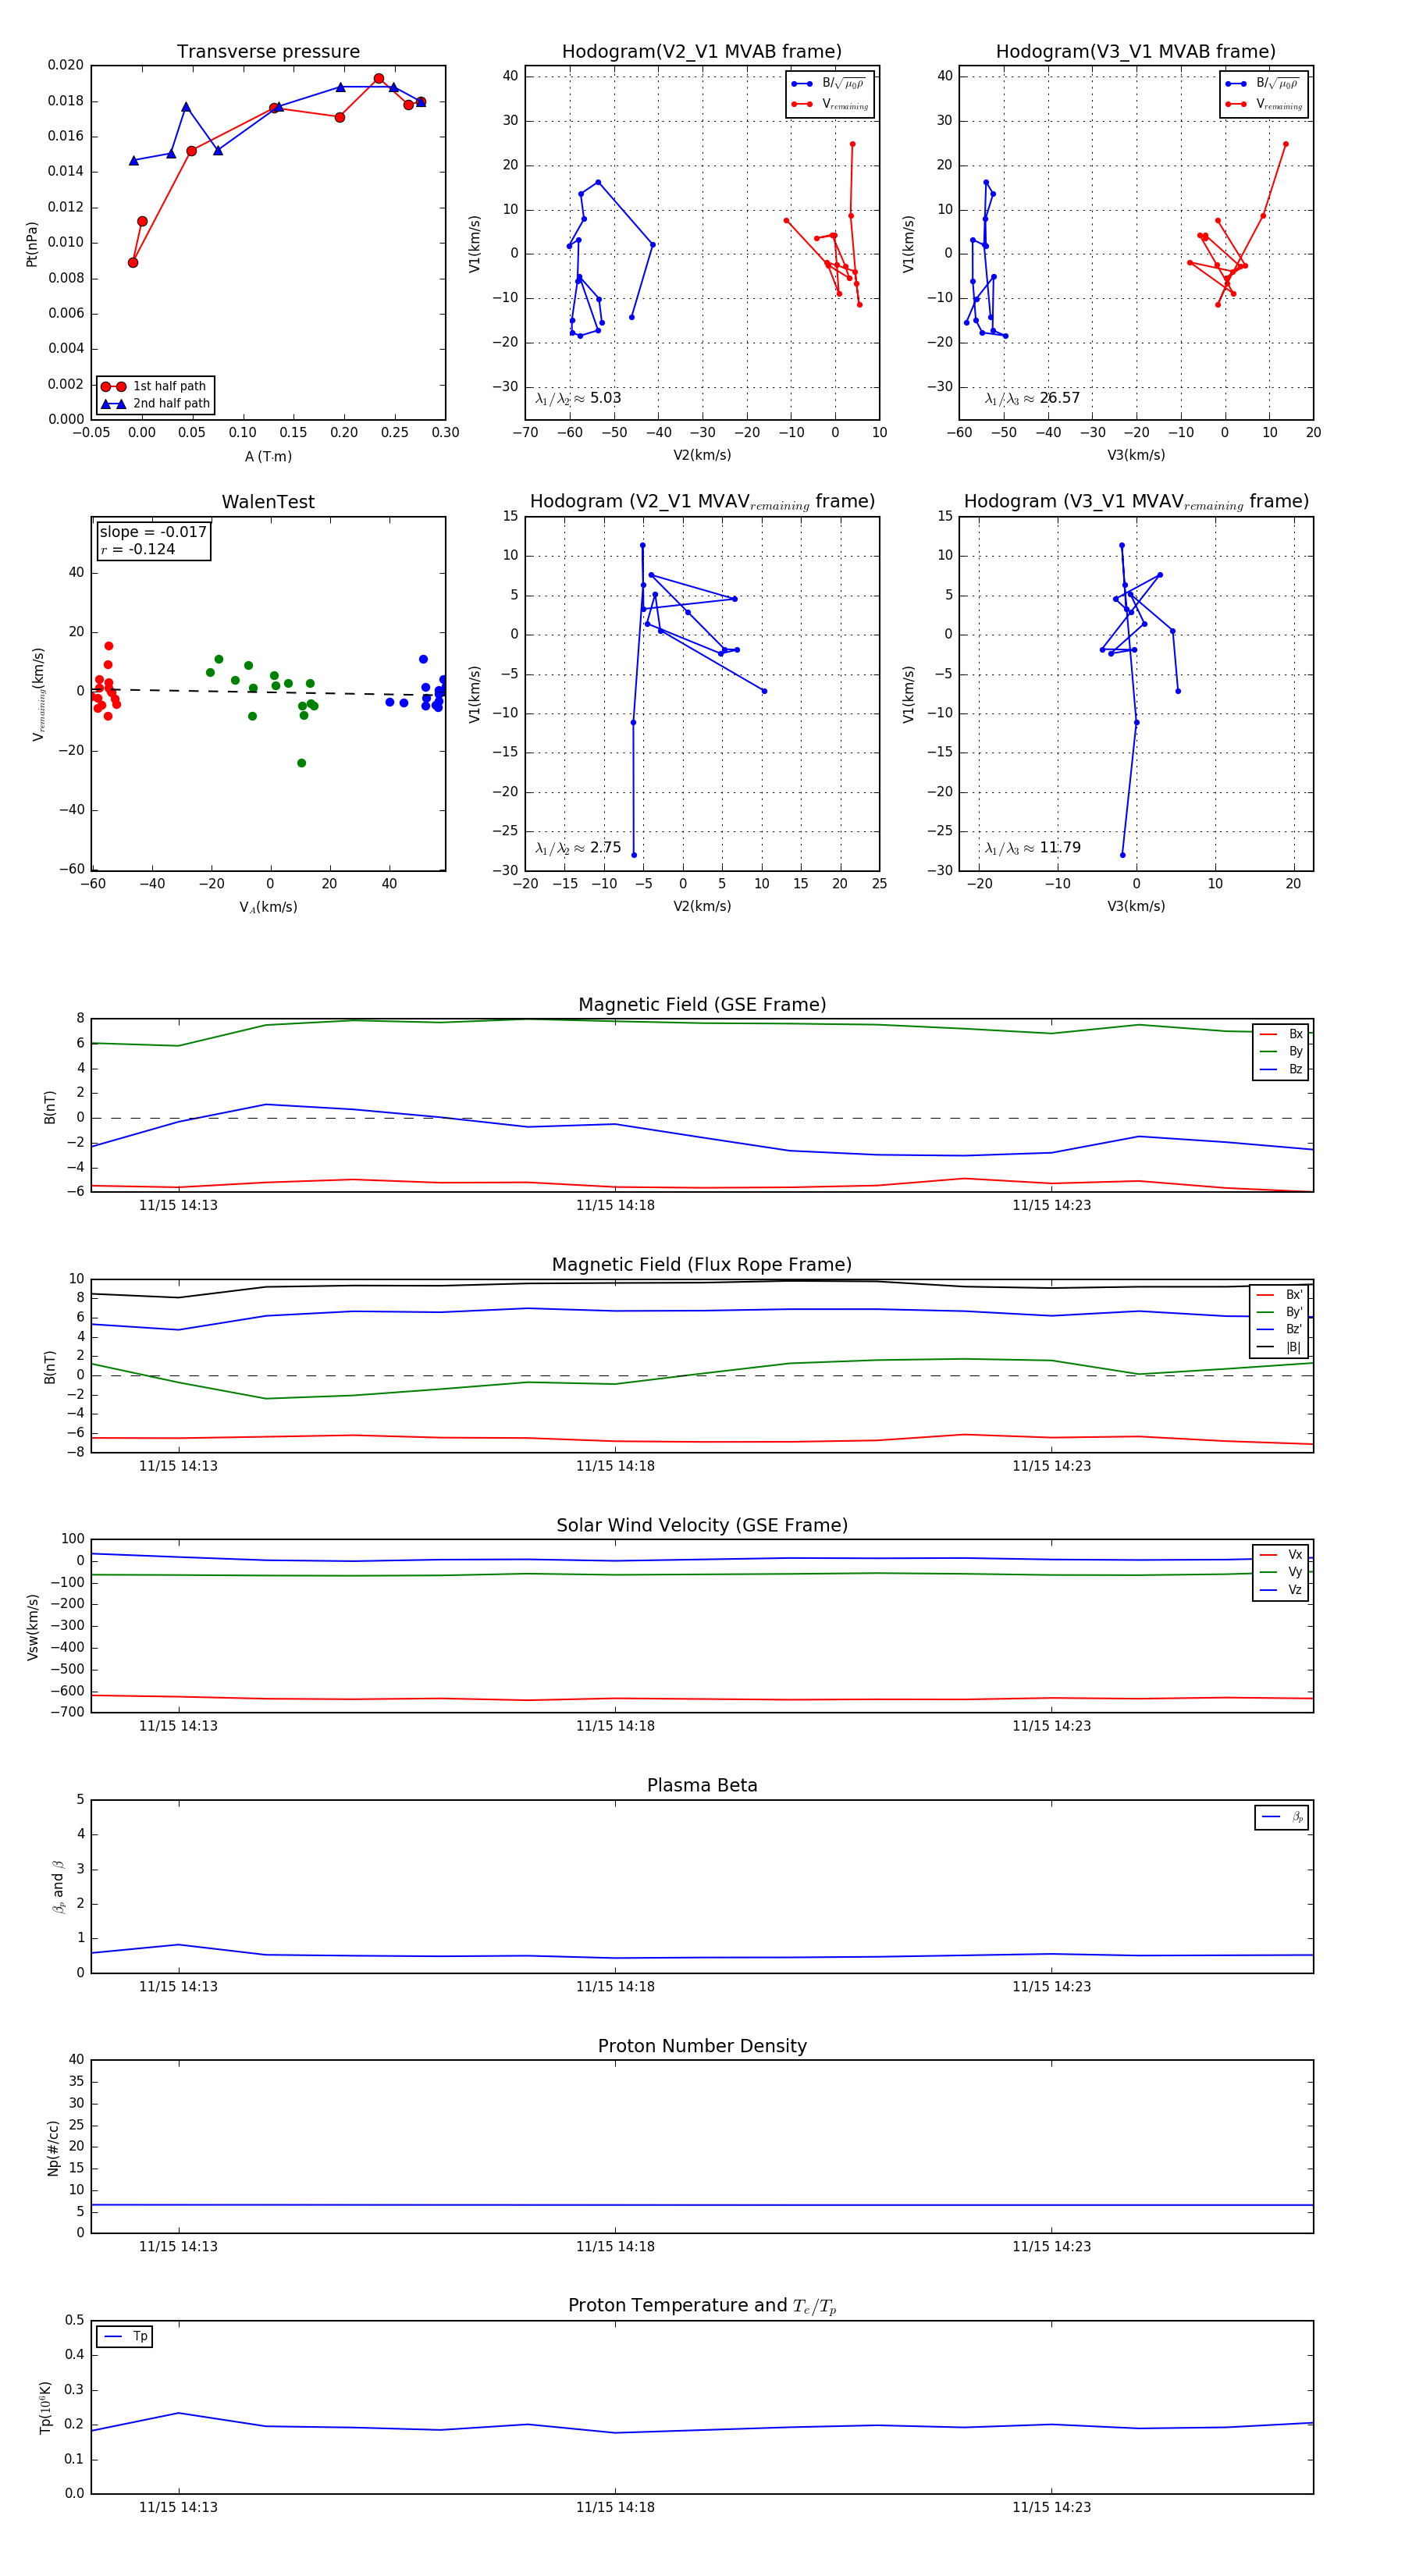Click the green outlier point near -24 in WalenTest

302,764
